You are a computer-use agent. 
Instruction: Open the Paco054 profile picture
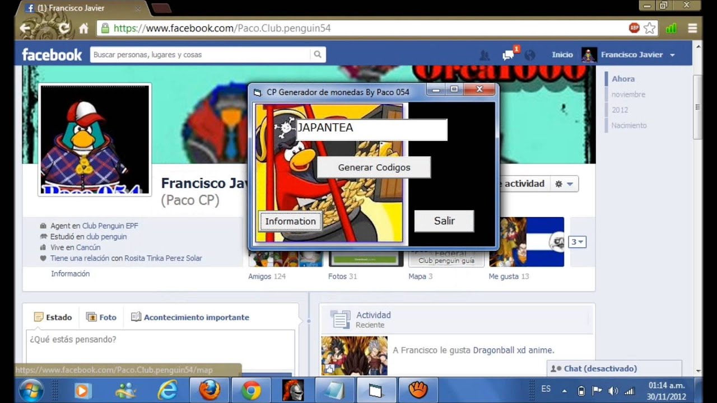click(95, 139)
